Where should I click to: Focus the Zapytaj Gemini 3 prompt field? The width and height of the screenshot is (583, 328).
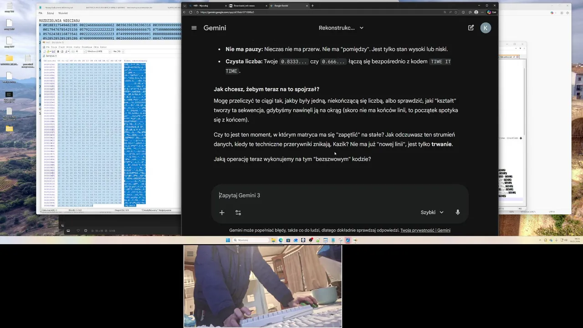pos(339,195)
